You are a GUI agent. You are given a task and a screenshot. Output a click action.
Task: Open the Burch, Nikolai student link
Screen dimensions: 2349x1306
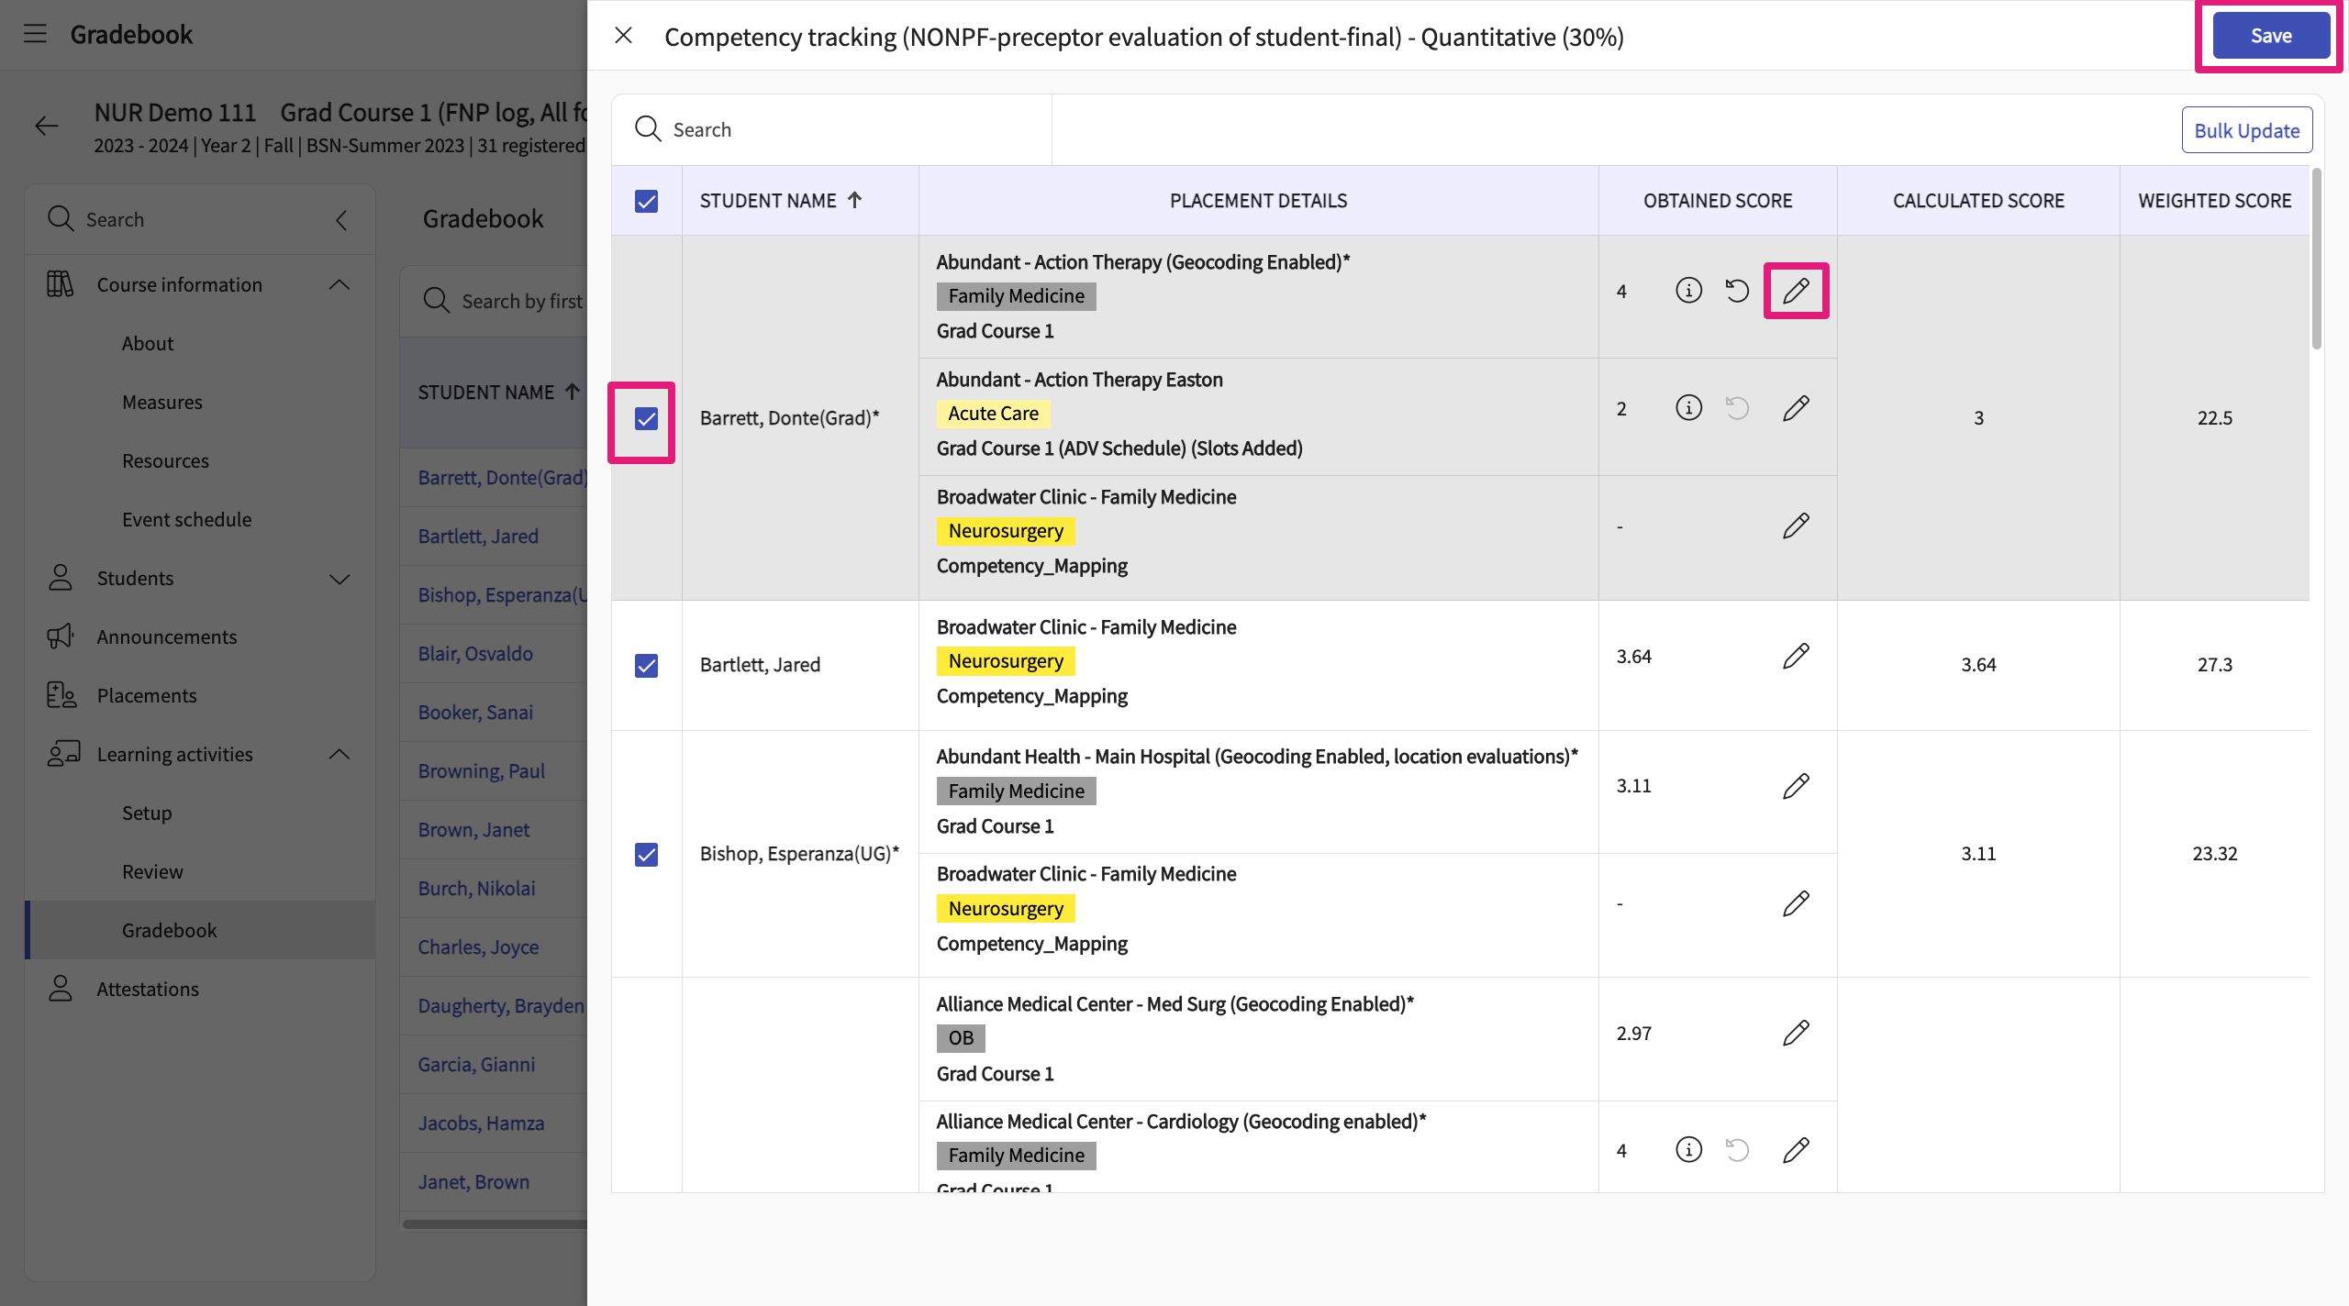click(476, 889)
